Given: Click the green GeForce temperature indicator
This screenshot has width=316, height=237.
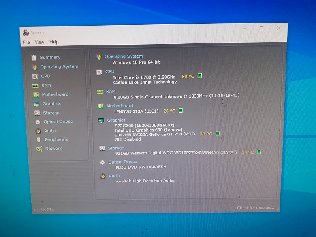Looking at the screenshot, I should [x=218, y=134].
